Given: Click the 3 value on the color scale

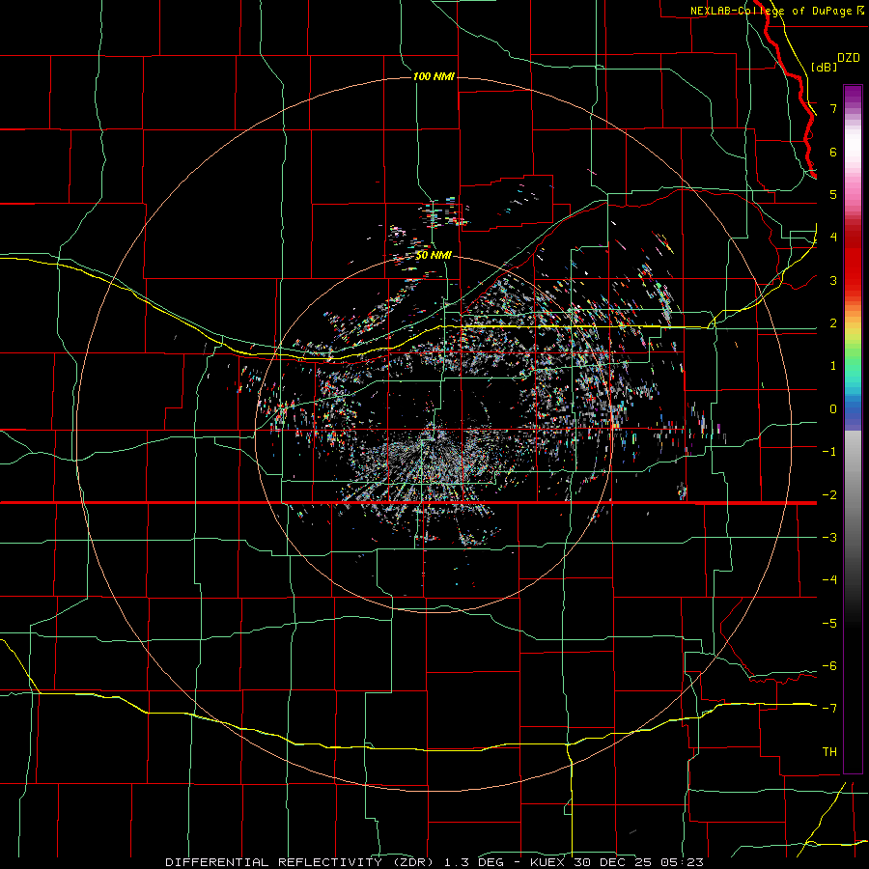Looking at the screenshot, I should click(833, 280).
